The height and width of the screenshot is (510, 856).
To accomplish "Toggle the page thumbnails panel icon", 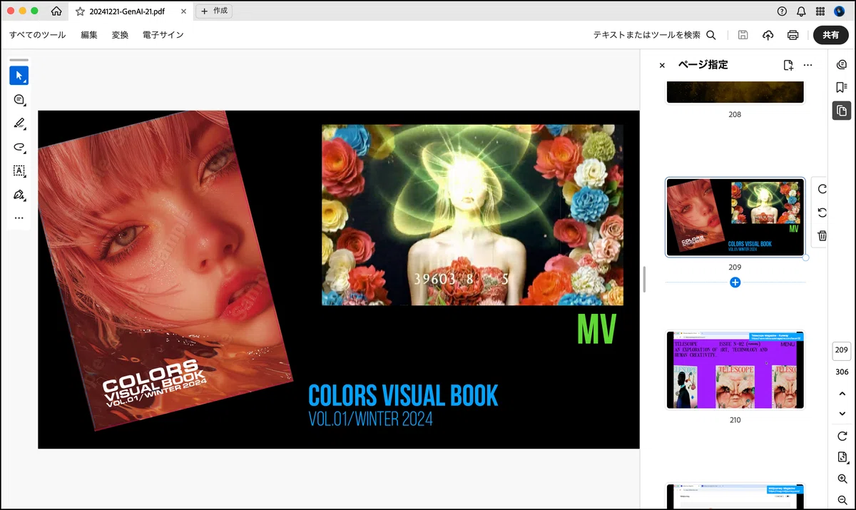I will point(842,111).
